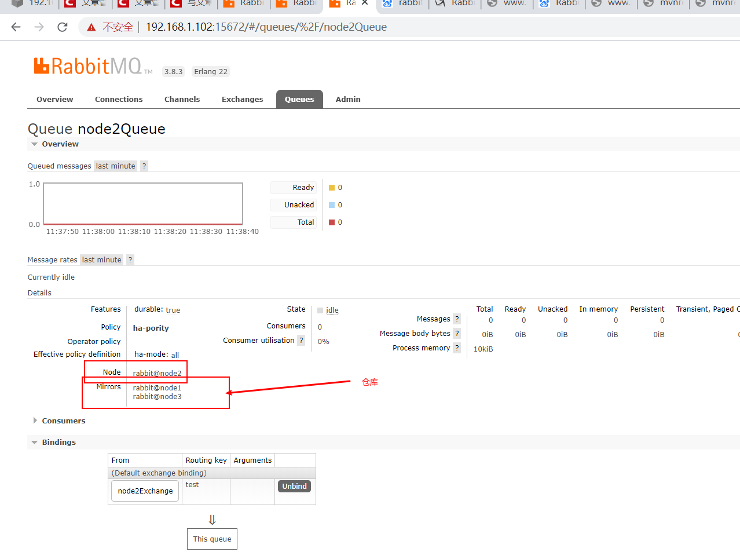Unbind the node2Exchange binding
This screenshot has width=740, height=552.
click(295, 486)
